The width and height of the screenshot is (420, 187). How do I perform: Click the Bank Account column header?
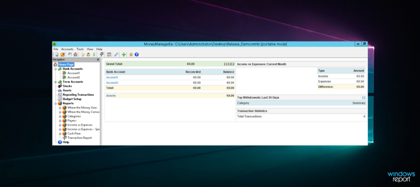(x=116, y=72)
